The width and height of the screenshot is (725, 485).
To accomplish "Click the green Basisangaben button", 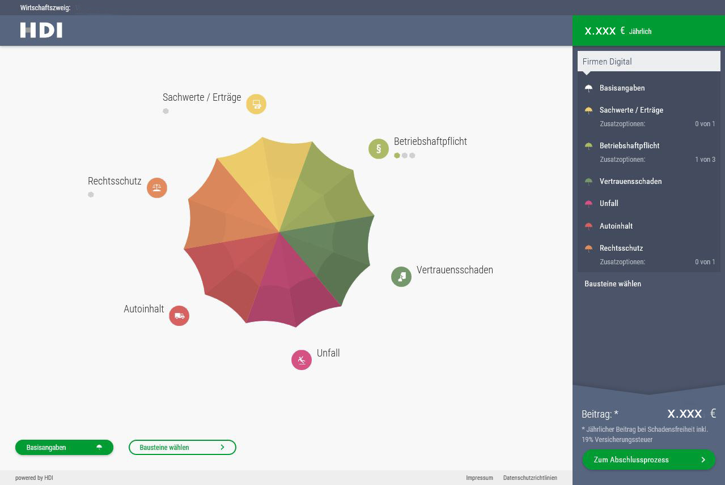I will coord(64,447).
